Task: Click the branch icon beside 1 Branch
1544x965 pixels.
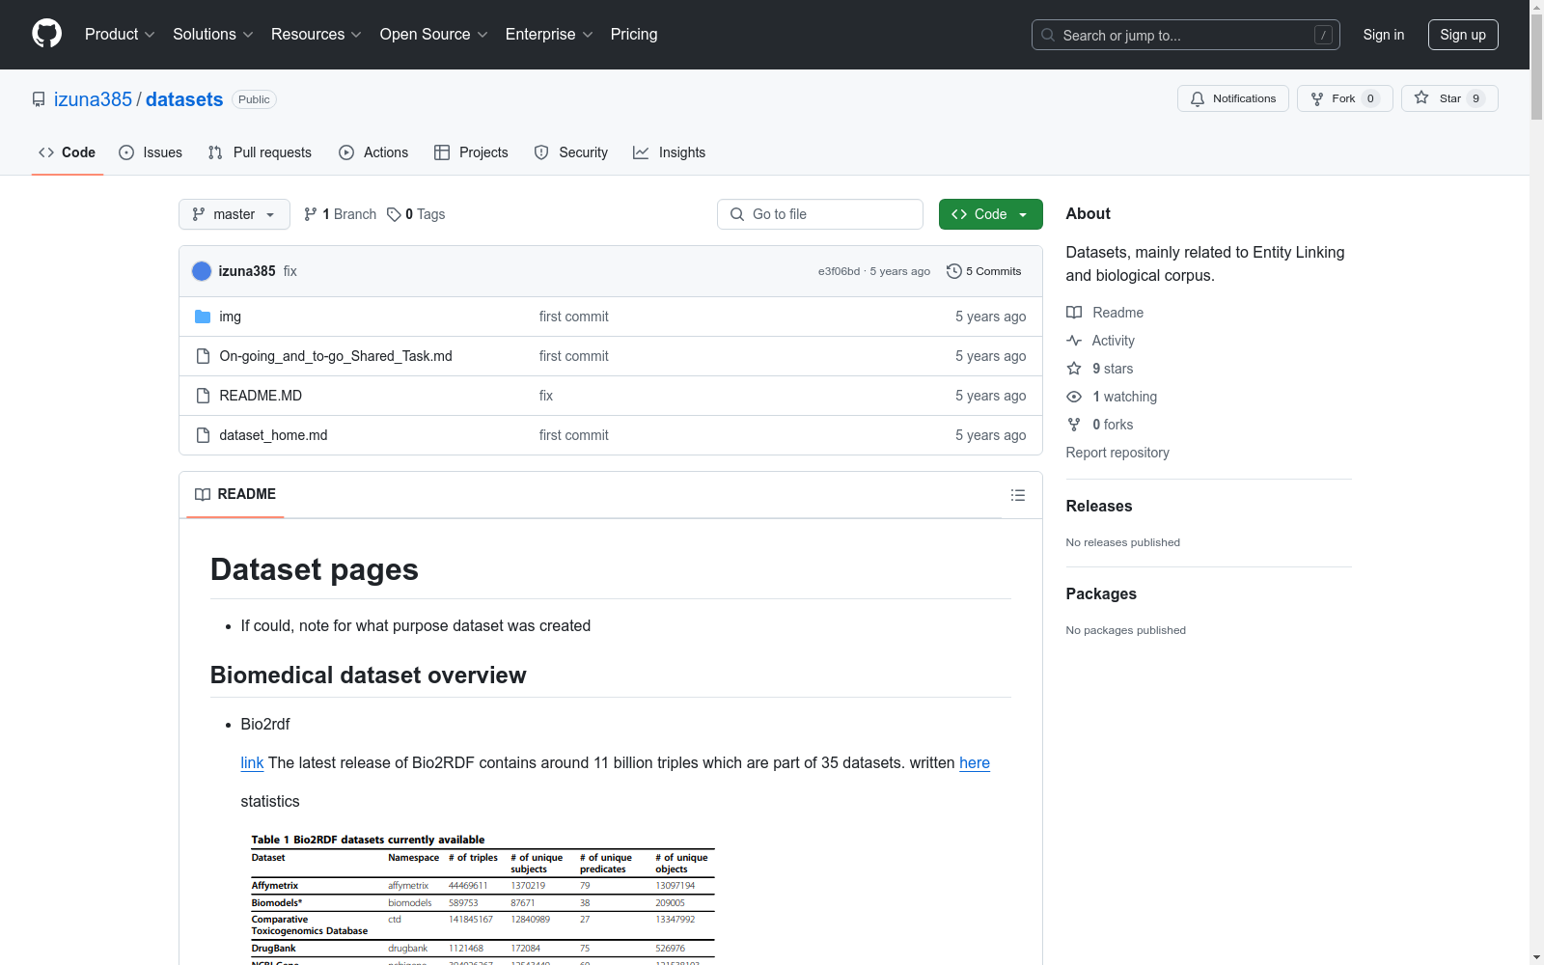Action: pyautogui.click(x=311, y=214)
